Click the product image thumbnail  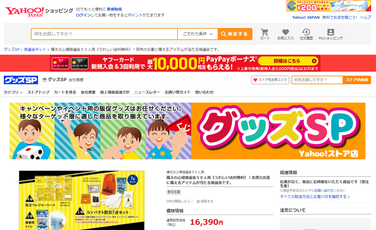(x=82, y=201)
